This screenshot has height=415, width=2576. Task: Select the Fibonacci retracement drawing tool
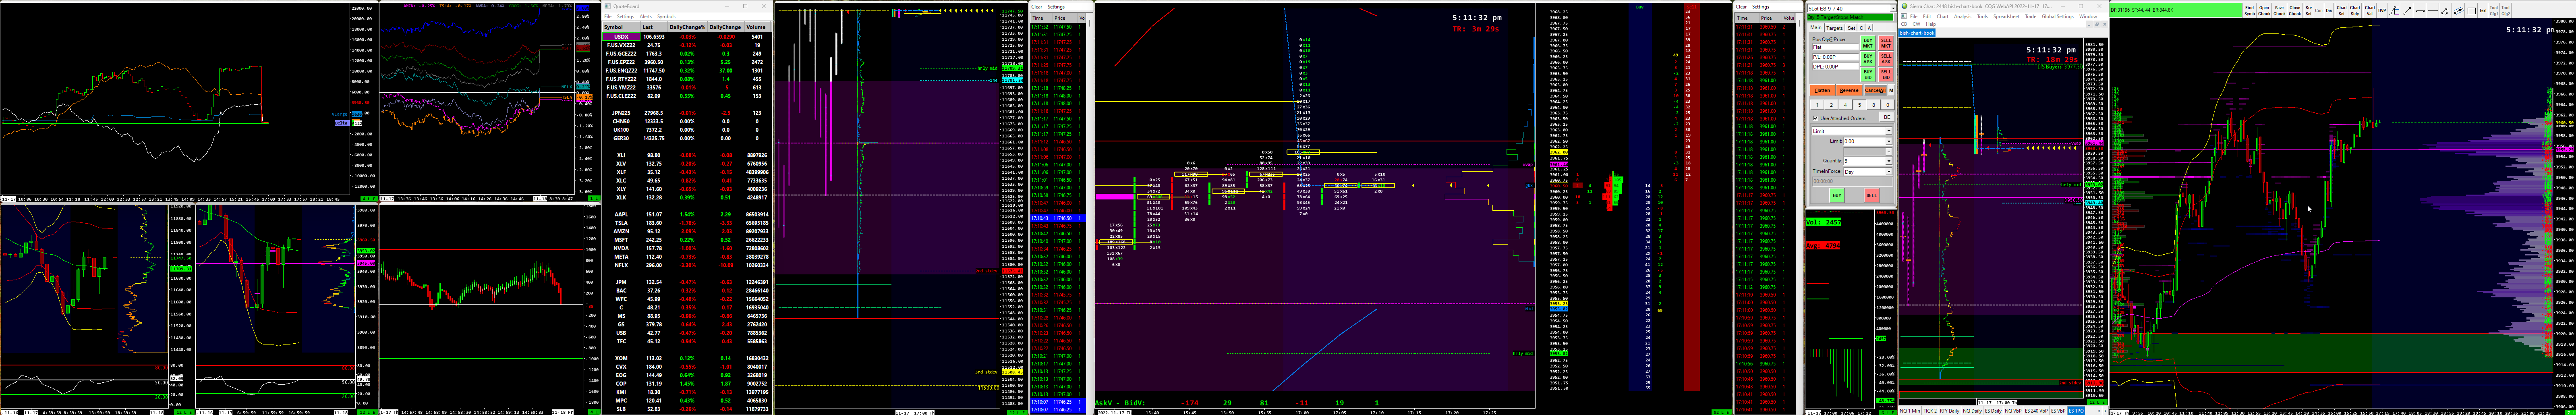(x=2394, y=11)
